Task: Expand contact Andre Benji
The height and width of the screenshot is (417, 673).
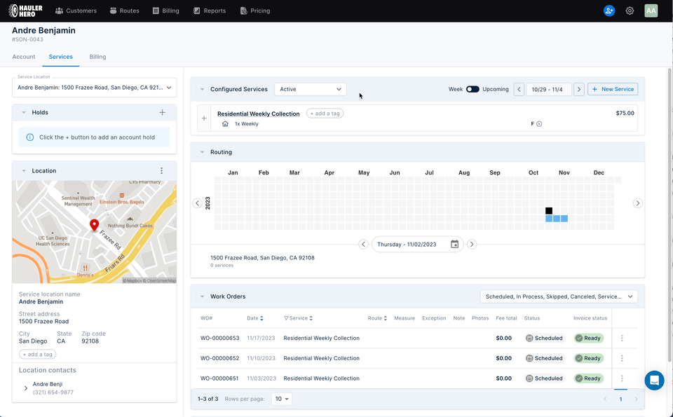Action: [26, 388]
